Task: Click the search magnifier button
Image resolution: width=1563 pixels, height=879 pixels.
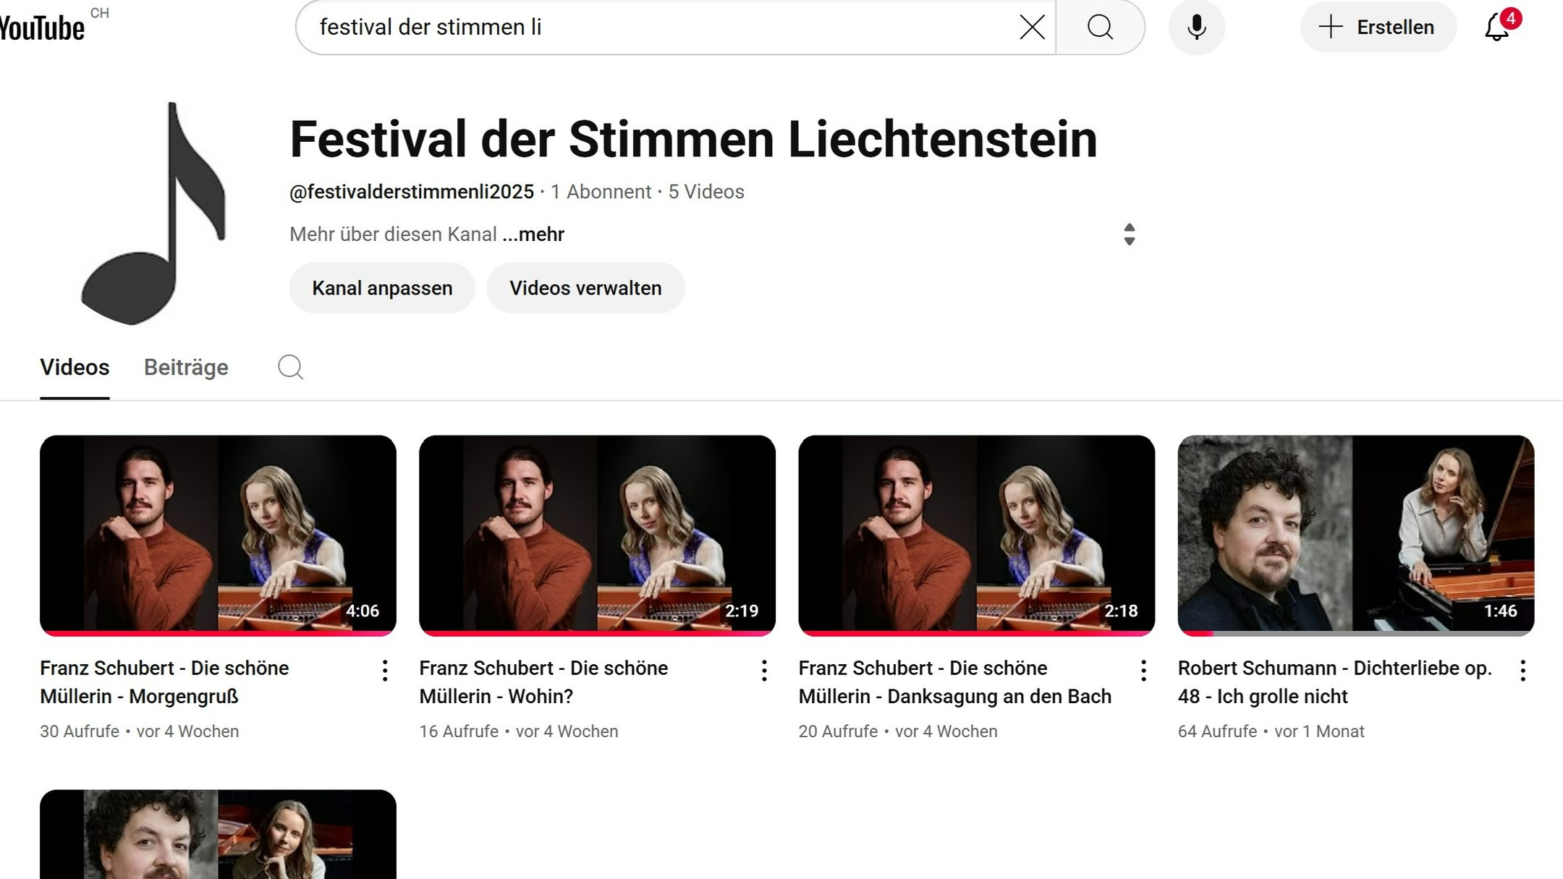Action: pos(1100,27)
